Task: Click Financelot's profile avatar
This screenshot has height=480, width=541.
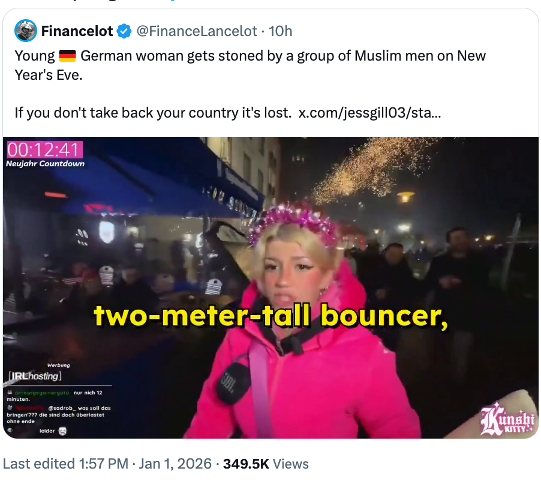Action: pos(26,31)
